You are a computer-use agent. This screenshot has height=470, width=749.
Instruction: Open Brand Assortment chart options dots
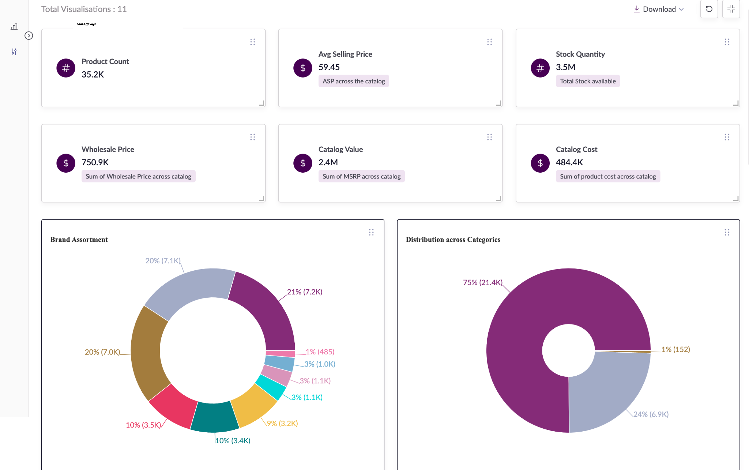[x=371, y=232]
